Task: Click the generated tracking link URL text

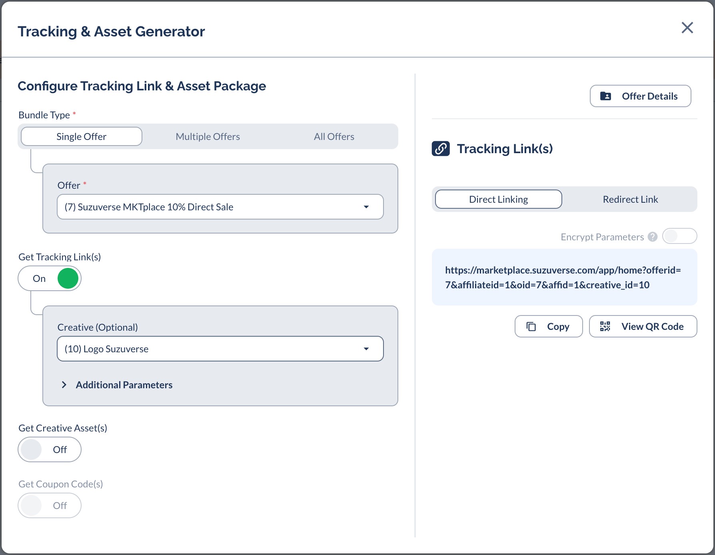Action: 563,277
